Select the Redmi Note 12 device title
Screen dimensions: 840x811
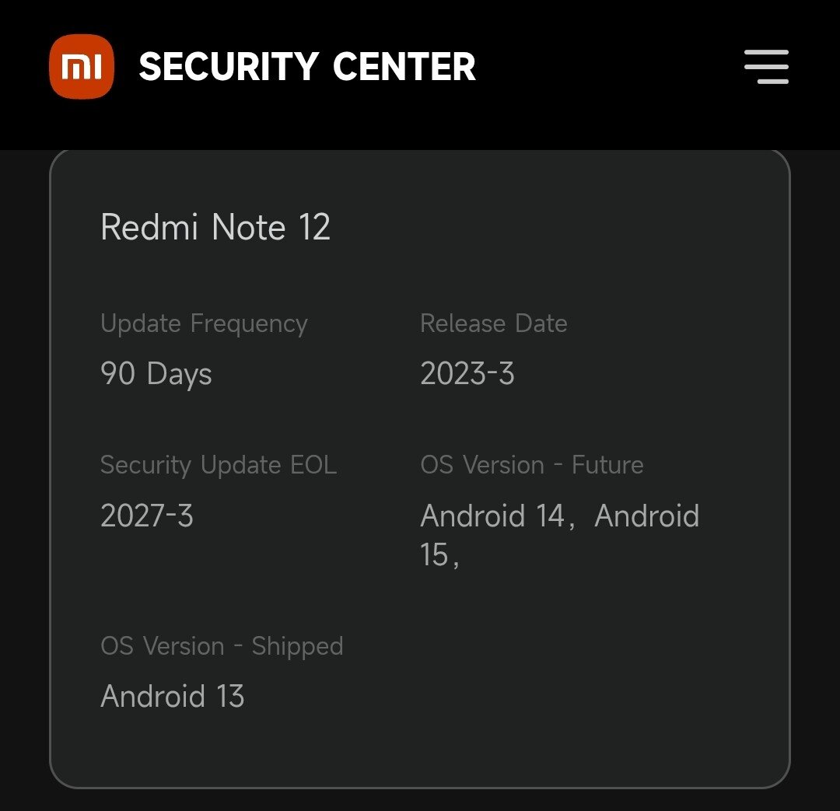(x=215, y=227)
